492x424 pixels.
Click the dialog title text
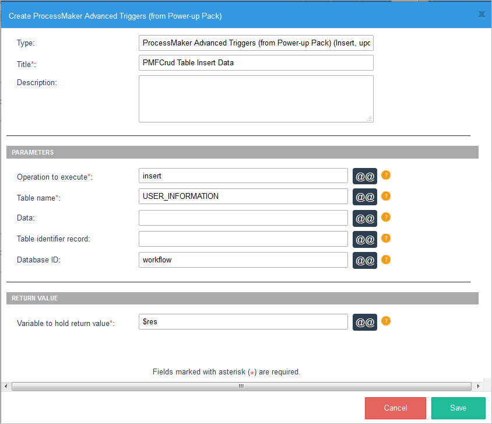pos(115,16)
